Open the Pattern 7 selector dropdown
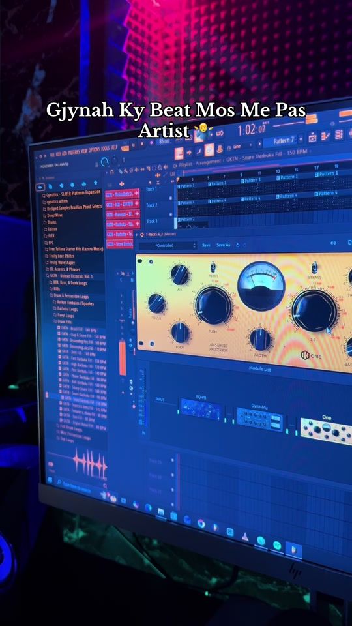The height and width of the screenshot is (626, 352). (x=284, y=141)
